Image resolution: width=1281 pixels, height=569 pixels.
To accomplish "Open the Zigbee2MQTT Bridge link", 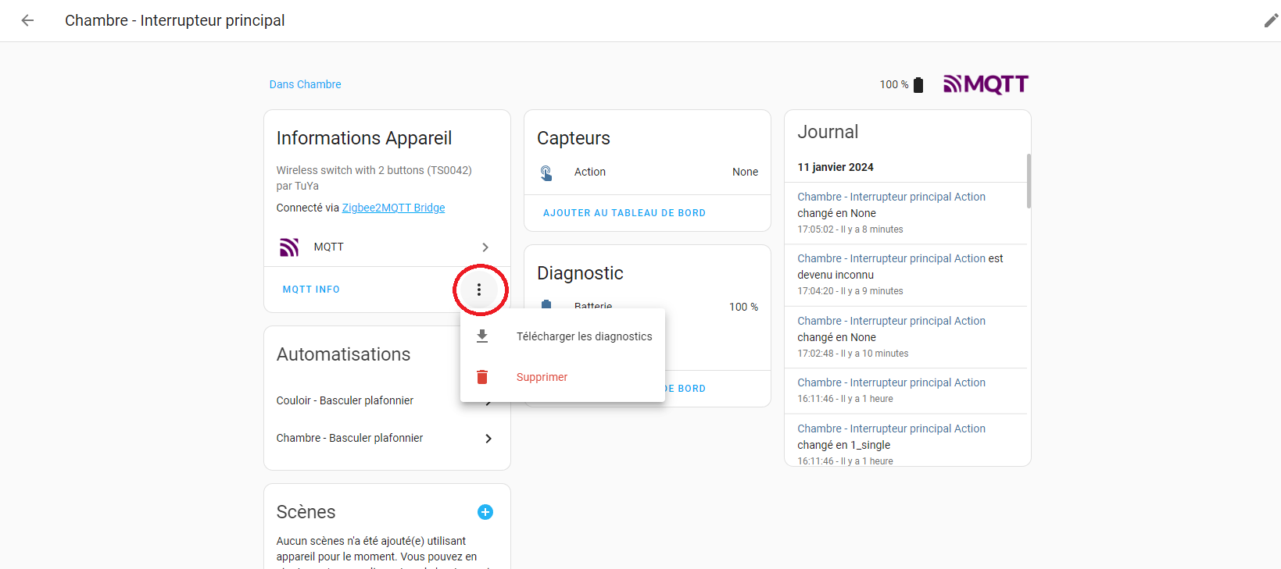I will 393,208.
